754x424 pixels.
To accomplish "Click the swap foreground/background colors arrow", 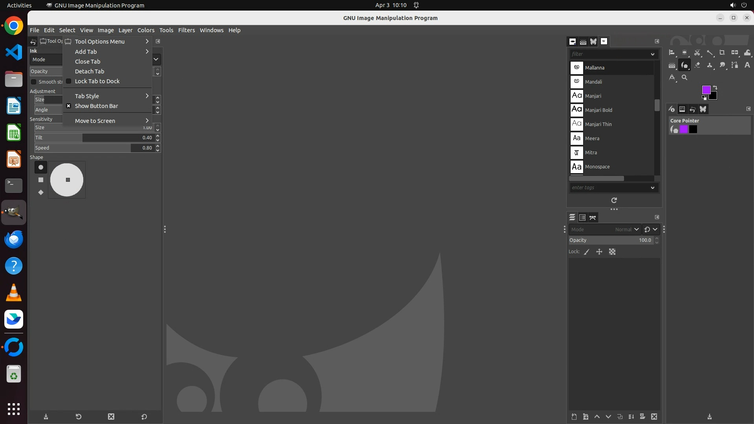I will tap(715, 88).
